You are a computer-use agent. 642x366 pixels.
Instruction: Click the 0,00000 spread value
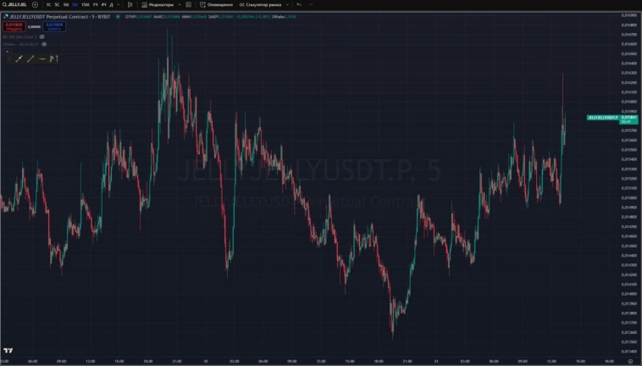point(34,27)
